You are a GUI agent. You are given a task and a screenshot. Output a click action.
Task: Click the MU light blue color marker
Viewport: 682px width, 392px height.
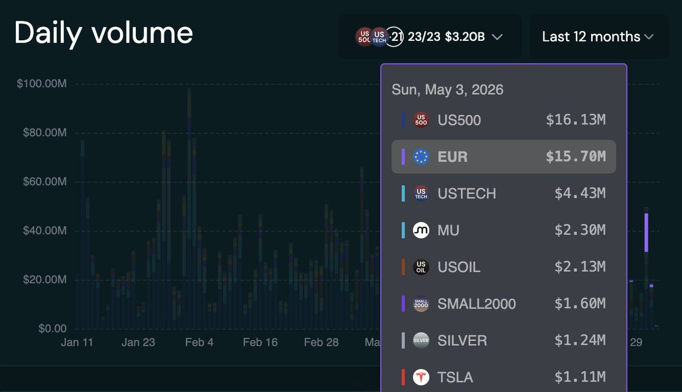[403, 230]
